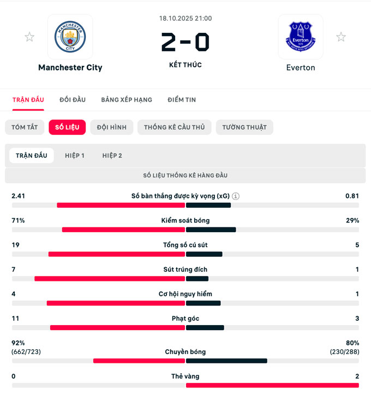Screen dimensions: 371x394
Task: Click the Everton team name
Action: click(x=301, y=68)
